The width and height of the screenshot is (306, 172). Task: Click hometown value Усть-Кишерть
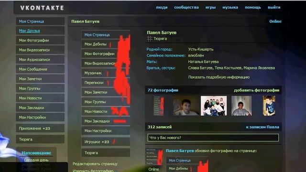point(201,49)
